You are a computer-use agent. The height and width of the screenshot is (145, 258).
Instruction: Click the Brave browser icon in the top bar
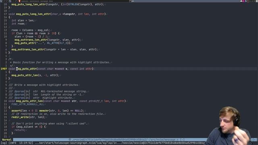(x=19, y=1)
